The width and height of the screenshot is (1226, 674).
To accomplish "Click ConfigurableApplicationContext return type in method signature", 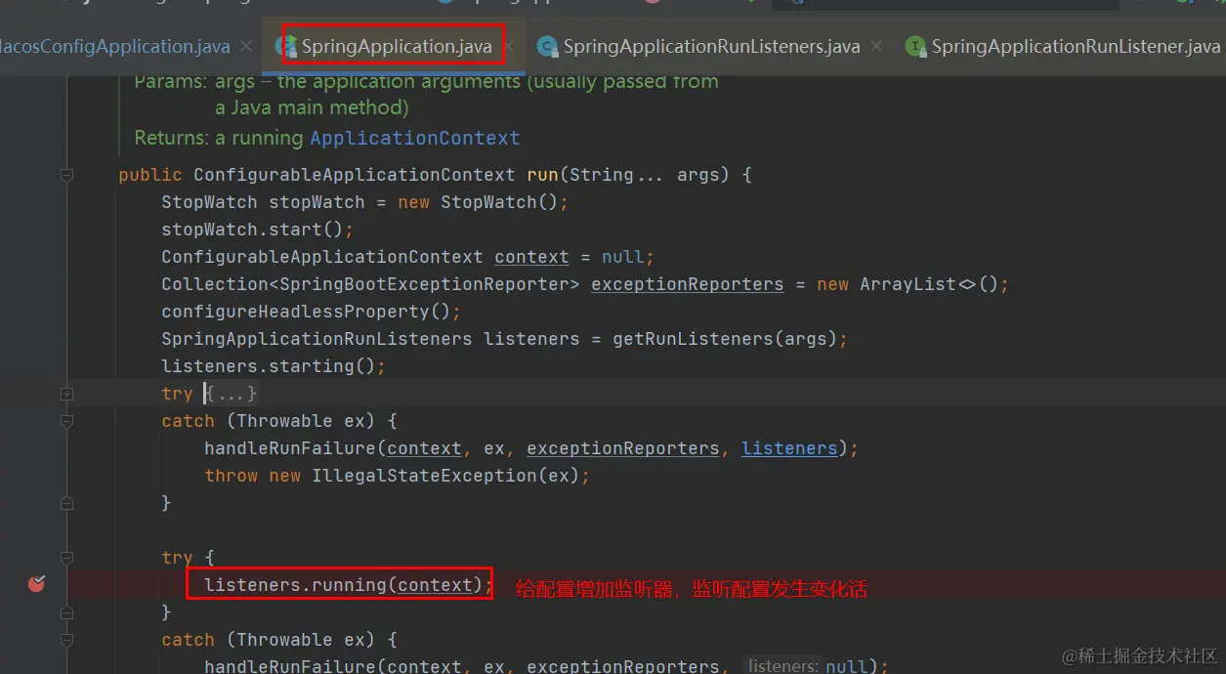I will click(354, 175).
